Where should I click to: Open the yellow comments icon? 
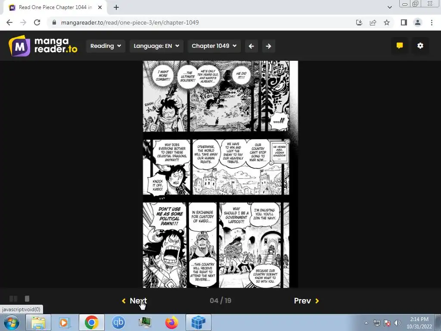coord(400,46)
